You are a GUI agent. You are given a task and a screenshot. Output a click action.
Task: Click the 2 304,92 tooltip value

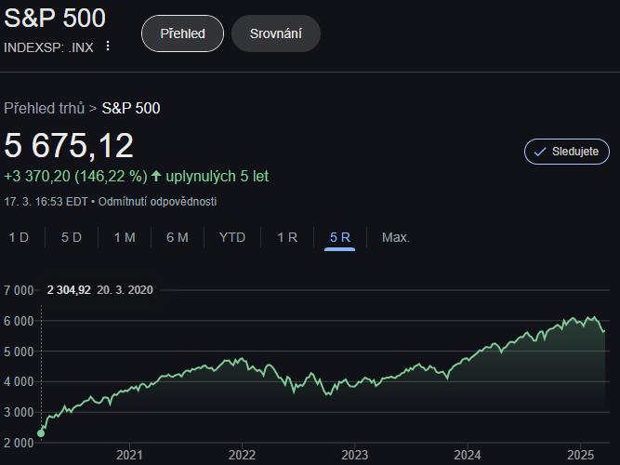tap(69, 290)
